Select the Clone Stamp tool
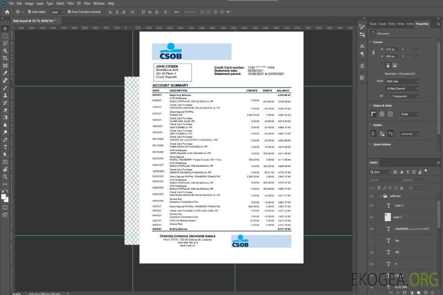Image resolution: width=443 pixels, height=295 pixels. tap(5, 95)
